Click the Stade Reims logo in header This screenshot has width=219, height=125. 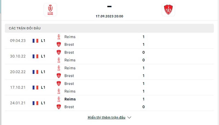pyautogui.click(x=50, y=10)
